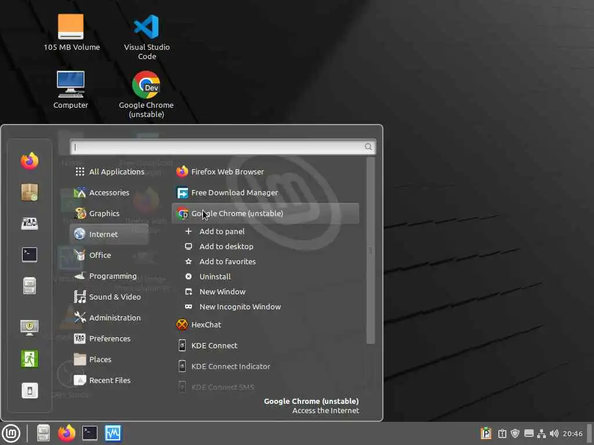Click the application list scrollbar

coord(371,250)
